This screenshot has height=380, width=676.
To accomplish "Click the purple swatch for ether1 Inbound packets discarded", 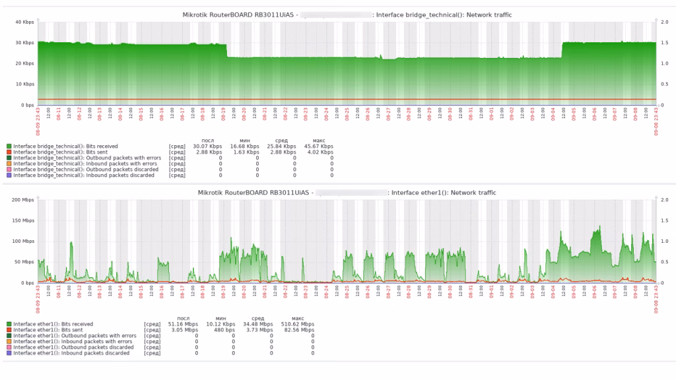I will pos(9,354).
